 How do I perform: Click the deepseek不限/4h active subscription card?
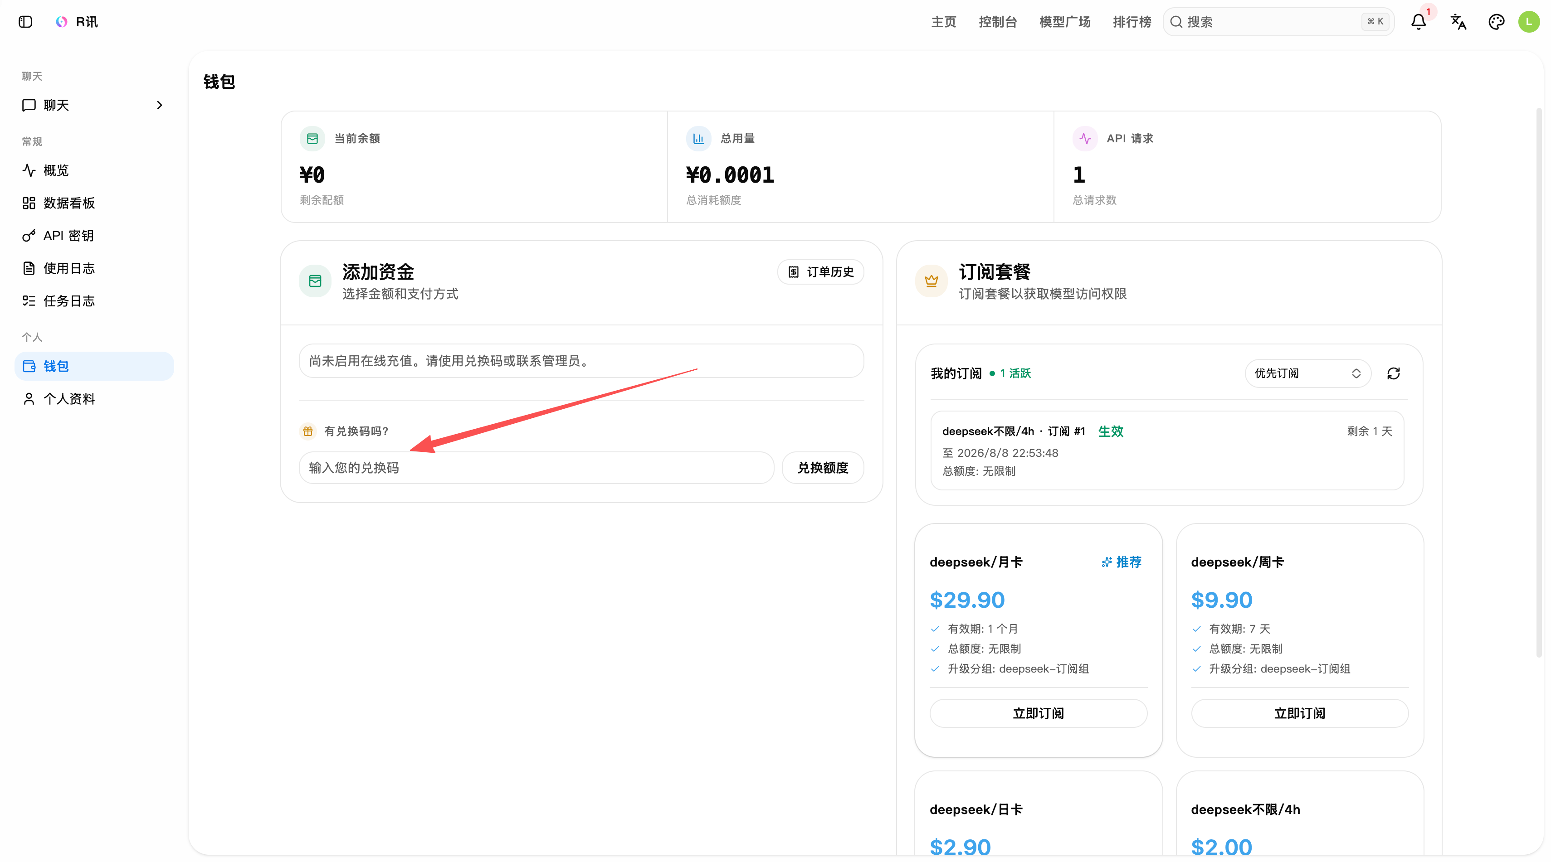point(1167,450)
